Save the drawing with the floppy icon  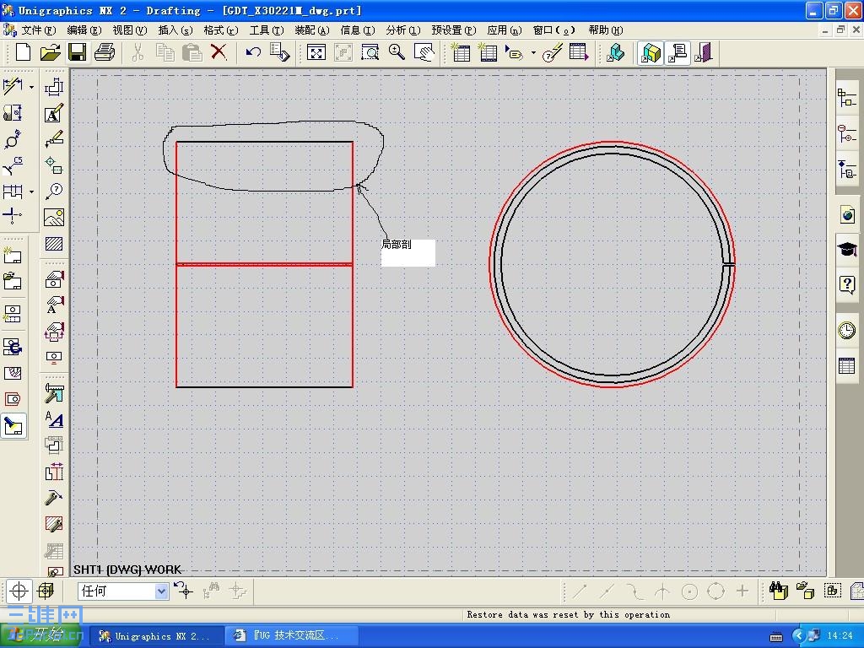tap(77, 52)
